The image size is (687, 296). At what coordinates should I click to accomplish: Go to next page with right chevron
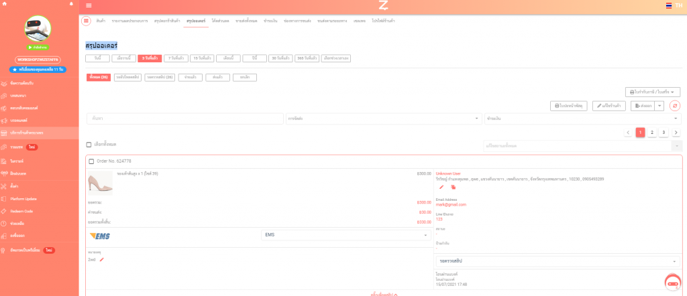(x=676, y=133)
